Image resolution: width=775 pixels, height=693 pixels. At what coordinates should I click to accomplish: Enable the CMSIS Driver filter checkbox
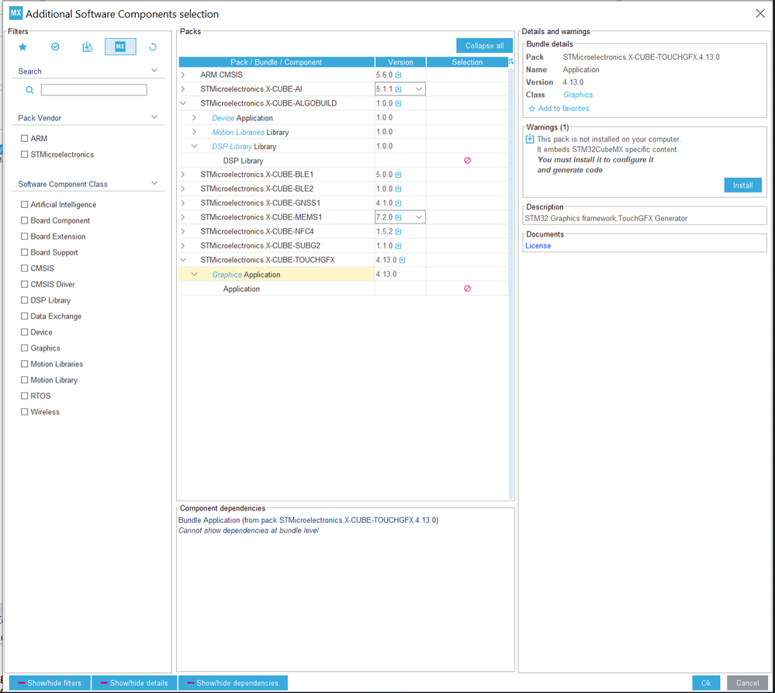(24, 284)
